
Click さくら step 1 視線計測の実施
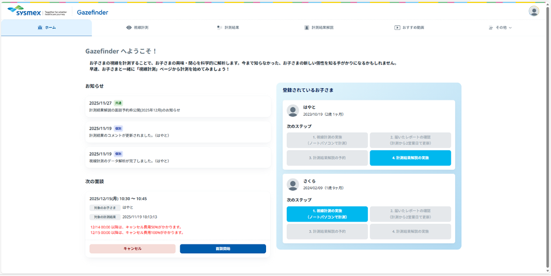coord(327,214)
